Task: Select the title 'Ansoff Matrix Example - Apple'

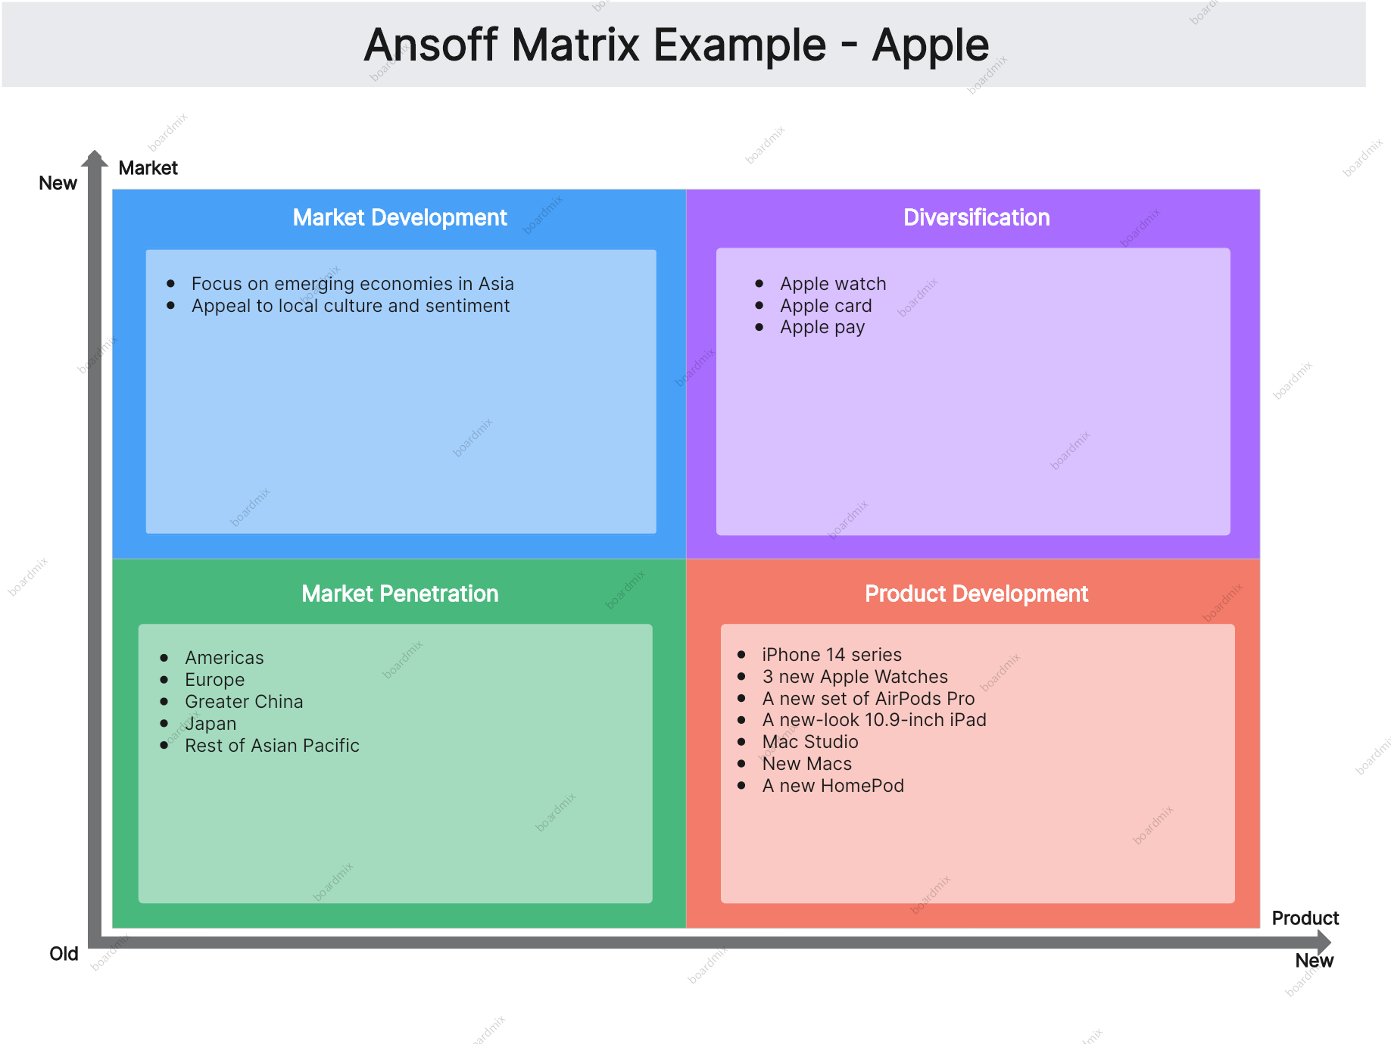Action: pyautogui.click(x=676, y=45)
